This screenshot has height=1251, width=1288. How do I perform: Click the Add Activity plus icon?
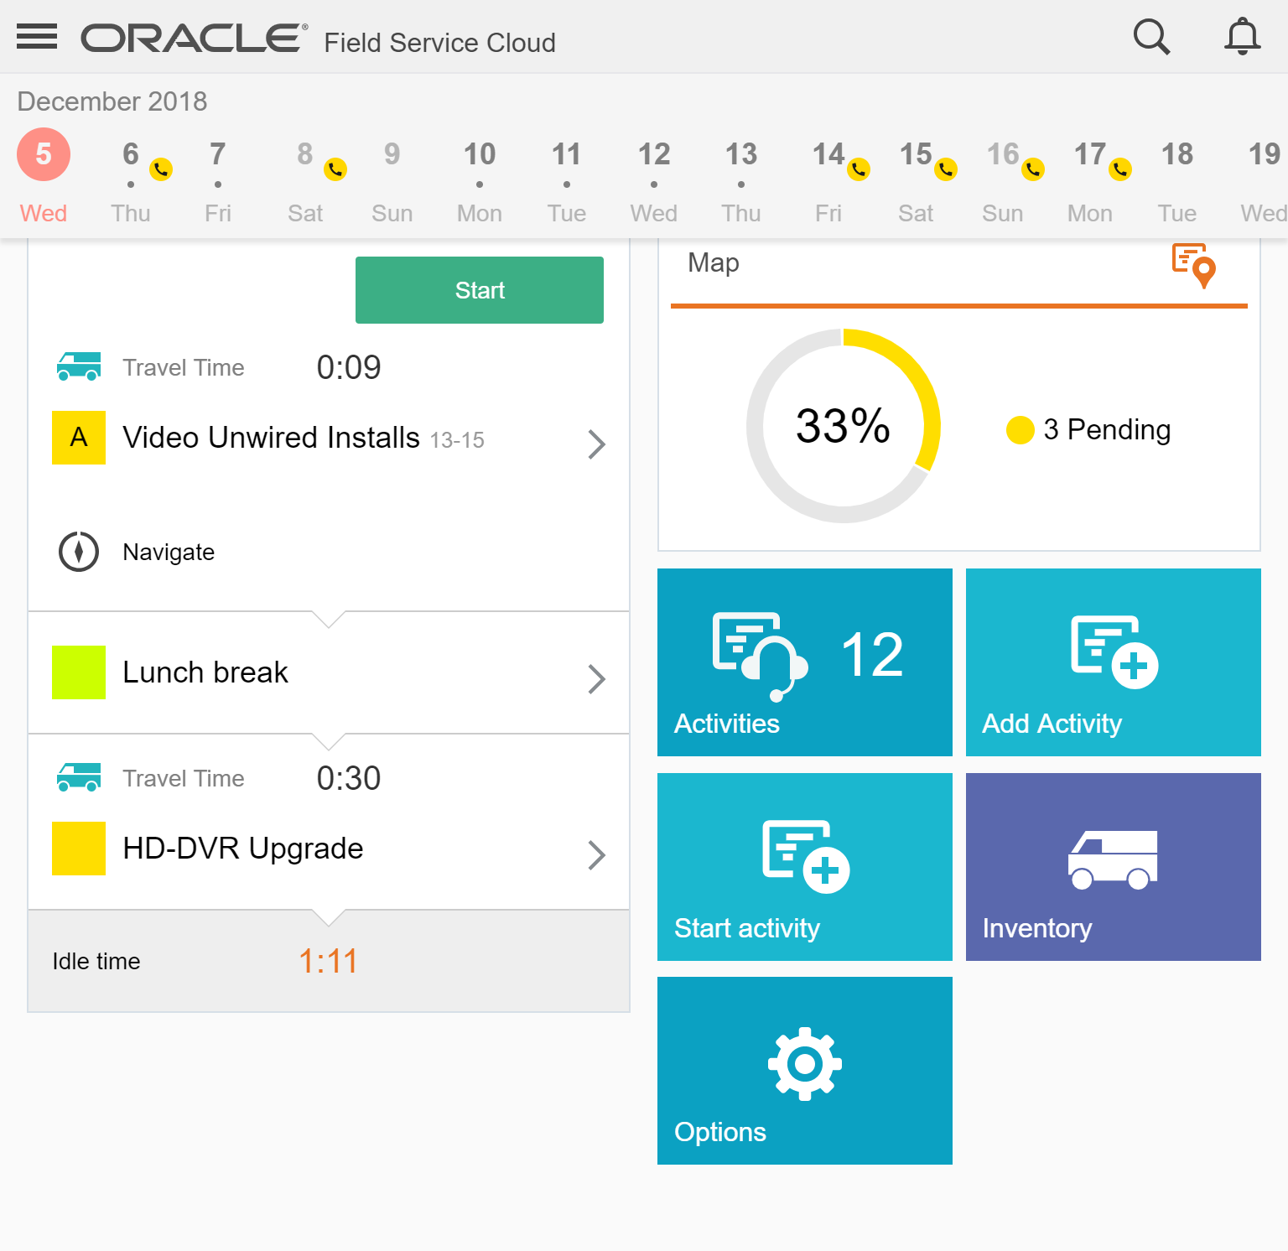[x=1114, y=652]
